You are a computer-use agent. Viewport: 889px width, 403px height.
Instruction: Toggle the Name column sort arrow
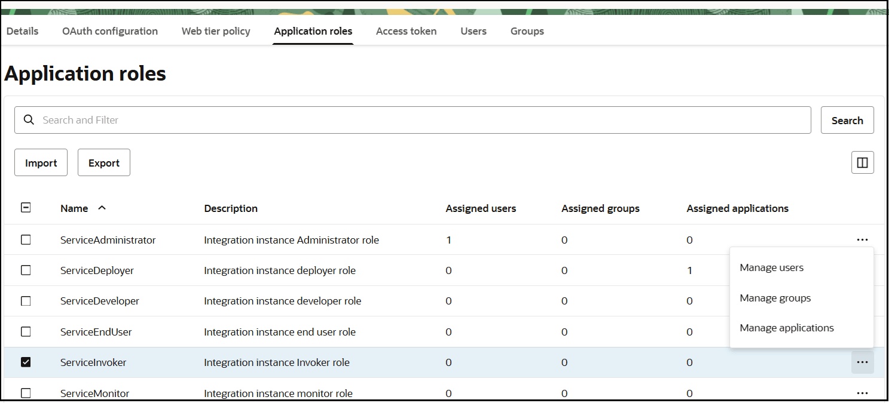tap(102, 208)
